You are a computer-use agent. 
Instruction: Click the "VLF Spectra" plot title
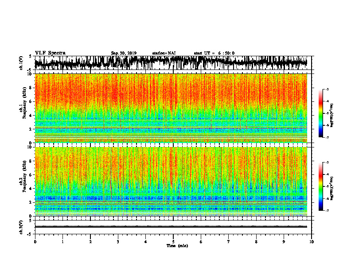[50, 53]
